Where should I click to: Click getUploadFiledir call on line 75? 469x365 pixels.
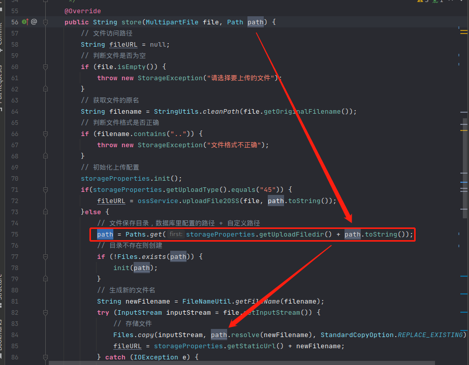point(292,235)
